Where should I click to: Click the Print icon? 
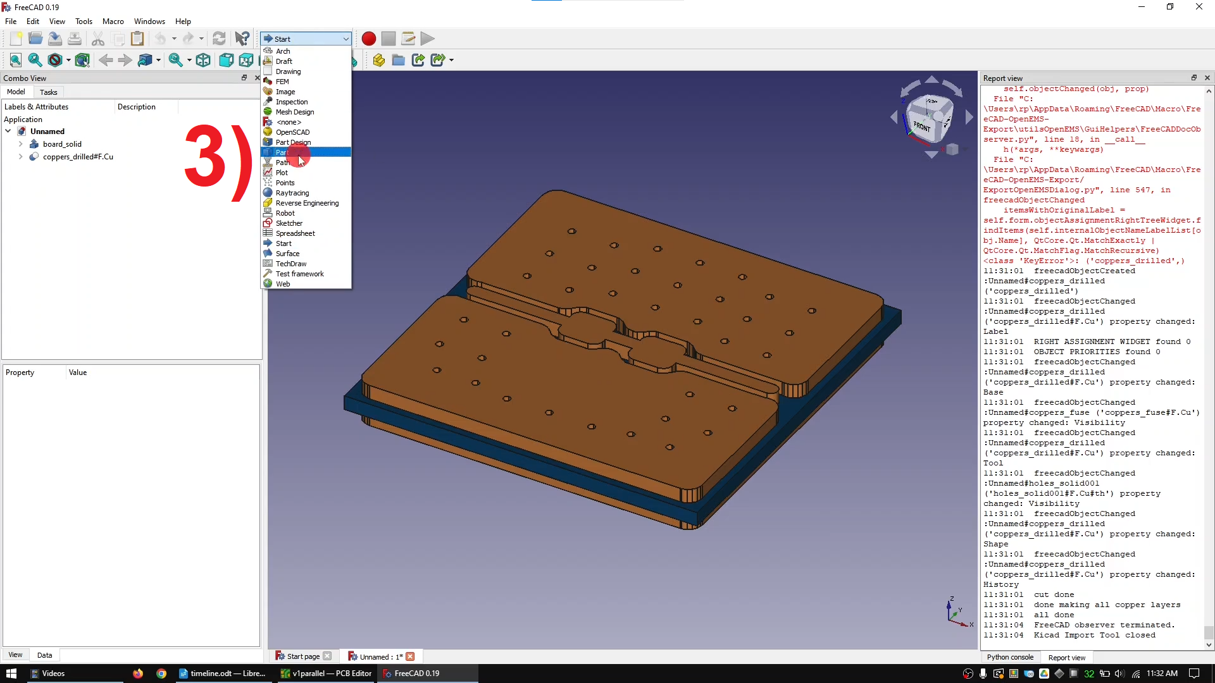[75, 39]
